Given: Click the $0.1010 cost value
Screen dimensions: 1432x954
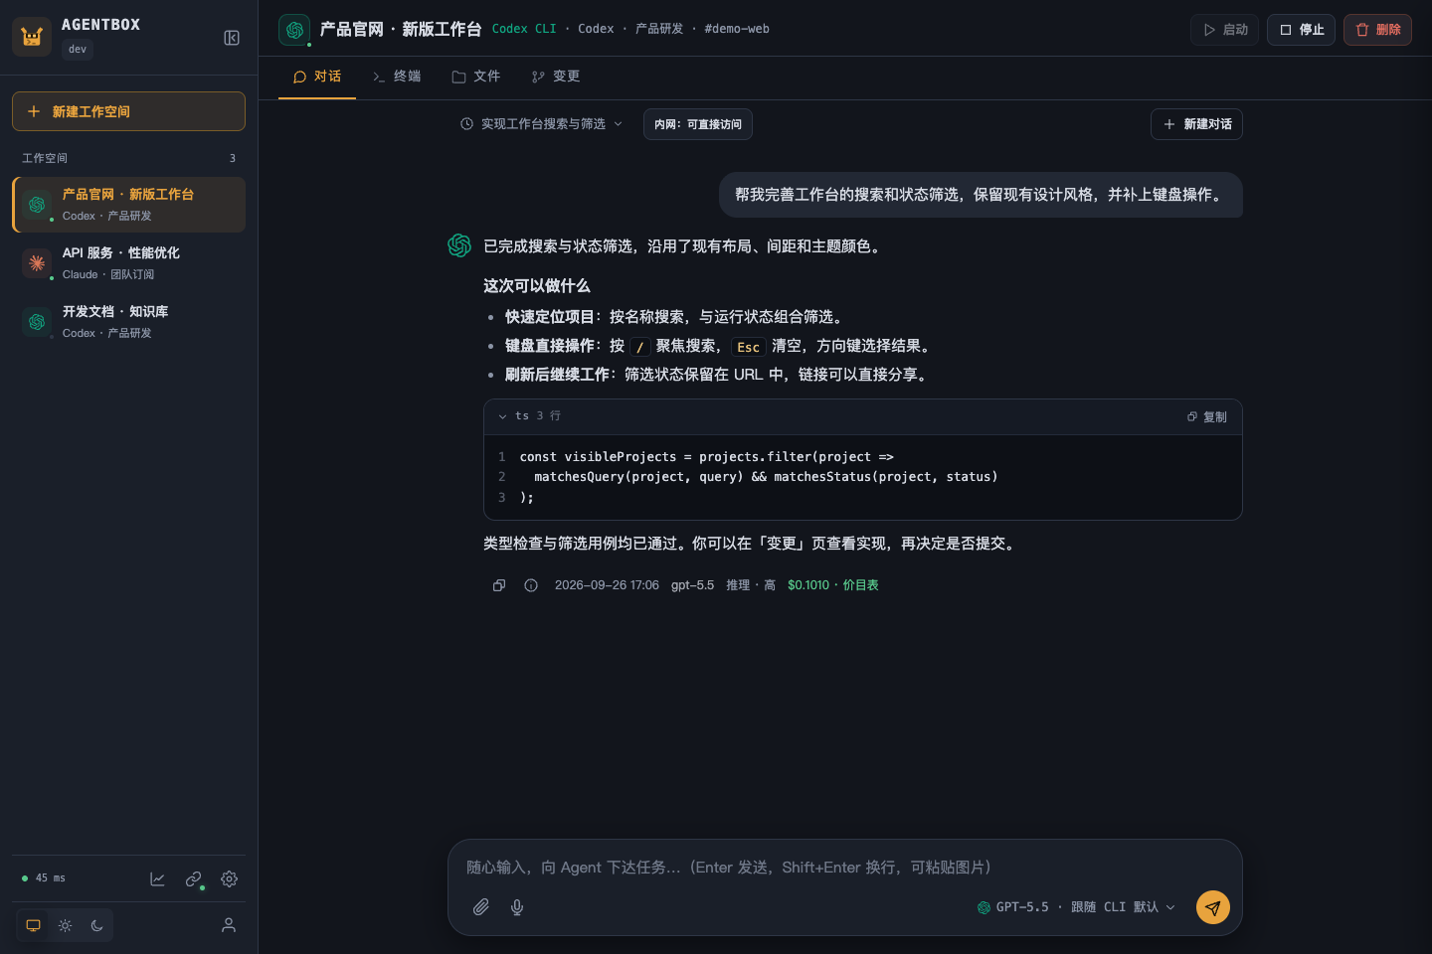Looking at the screenshot, I should [x=808, y=585].
